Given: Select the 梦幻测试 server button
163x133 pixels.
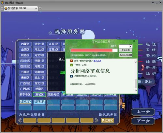Looking at the screenshot, I should [x=25, y=102].
